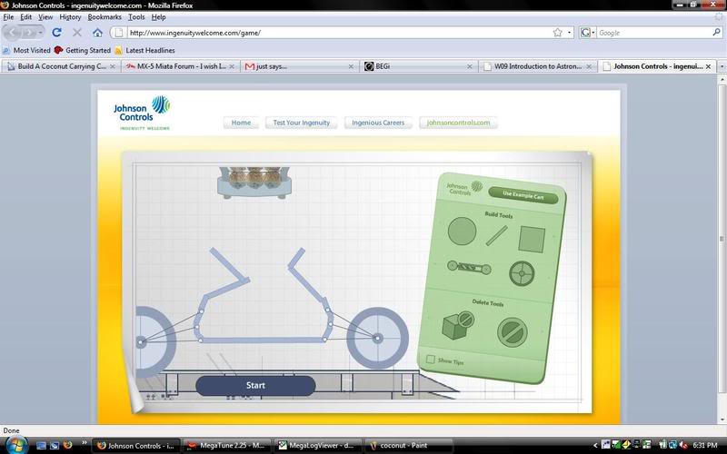Switch to MegaTune 2.25 taskbar window
The image size is (727, 454).
click(x=225, y=446)
